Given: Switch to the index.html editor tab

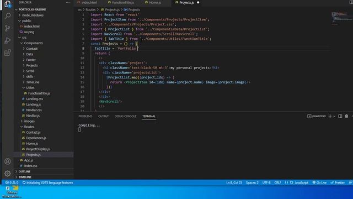Looking at the screenshot, I should click(87, 2).
